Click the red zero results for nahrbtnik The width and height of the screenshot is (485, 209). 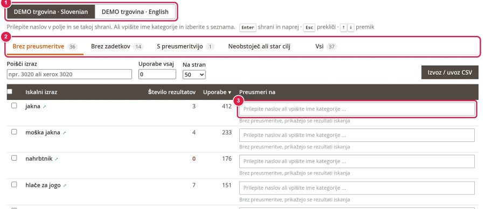[194, 158]
